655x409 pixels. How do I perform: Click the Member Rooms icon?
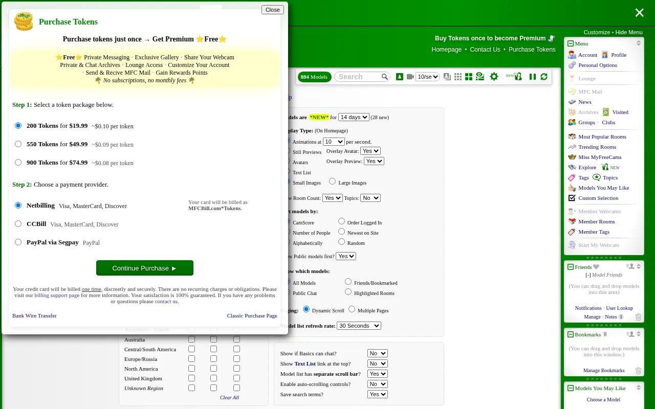(x=572, y=221)
